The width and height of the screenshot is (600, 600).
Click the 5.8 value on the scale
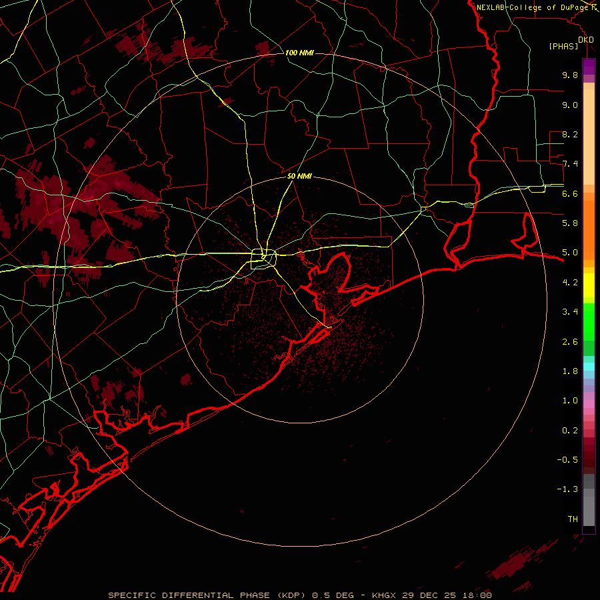click(x=570, y=223)
